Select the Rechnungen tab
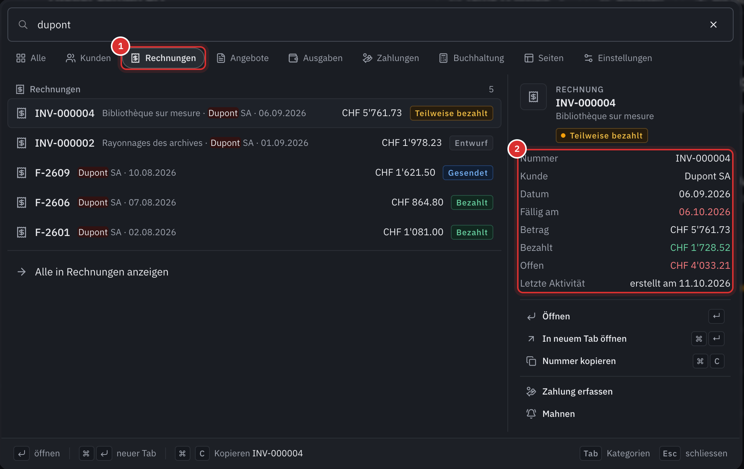 [163, 58]
